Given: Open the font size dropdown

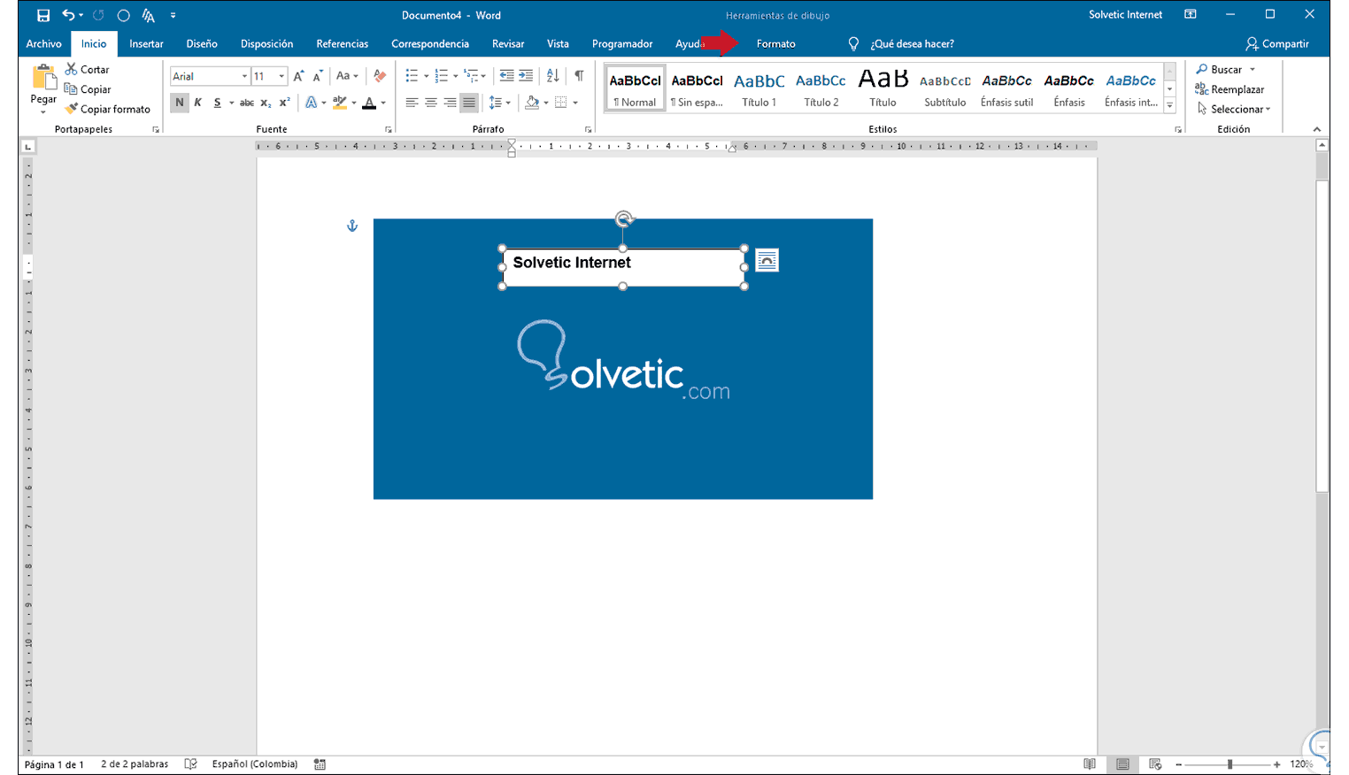Looking at the screenshot, I should [281, 77].
